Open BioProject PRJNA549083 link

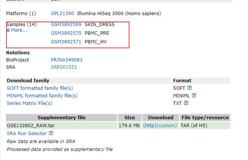tap(67, 60)
